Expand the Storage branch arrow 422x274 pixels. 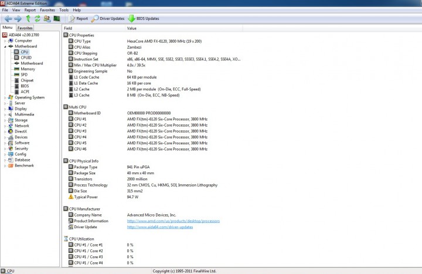point(5,120)
